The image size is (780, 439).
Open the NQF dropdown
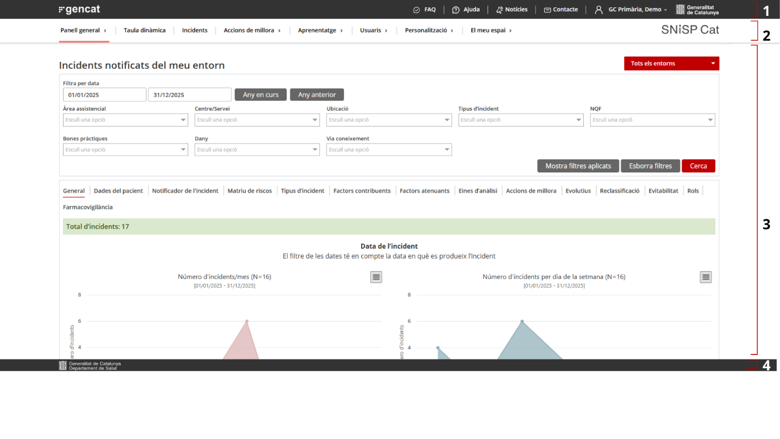point(652,120)
